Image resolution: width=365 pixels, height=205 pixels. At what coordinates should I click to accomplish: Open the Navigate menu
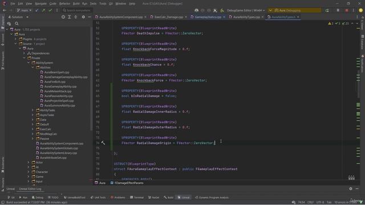[x=40, y=4]
